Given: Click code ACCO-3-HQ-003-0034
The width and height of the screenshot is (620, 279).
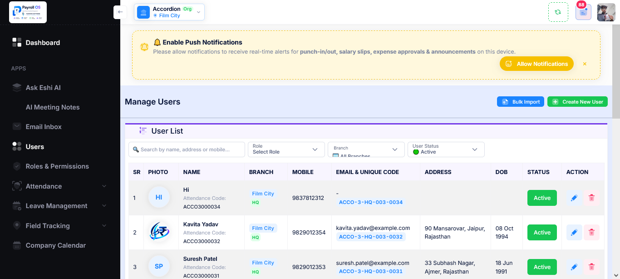Looking at the screenshot, I should 371,202.
